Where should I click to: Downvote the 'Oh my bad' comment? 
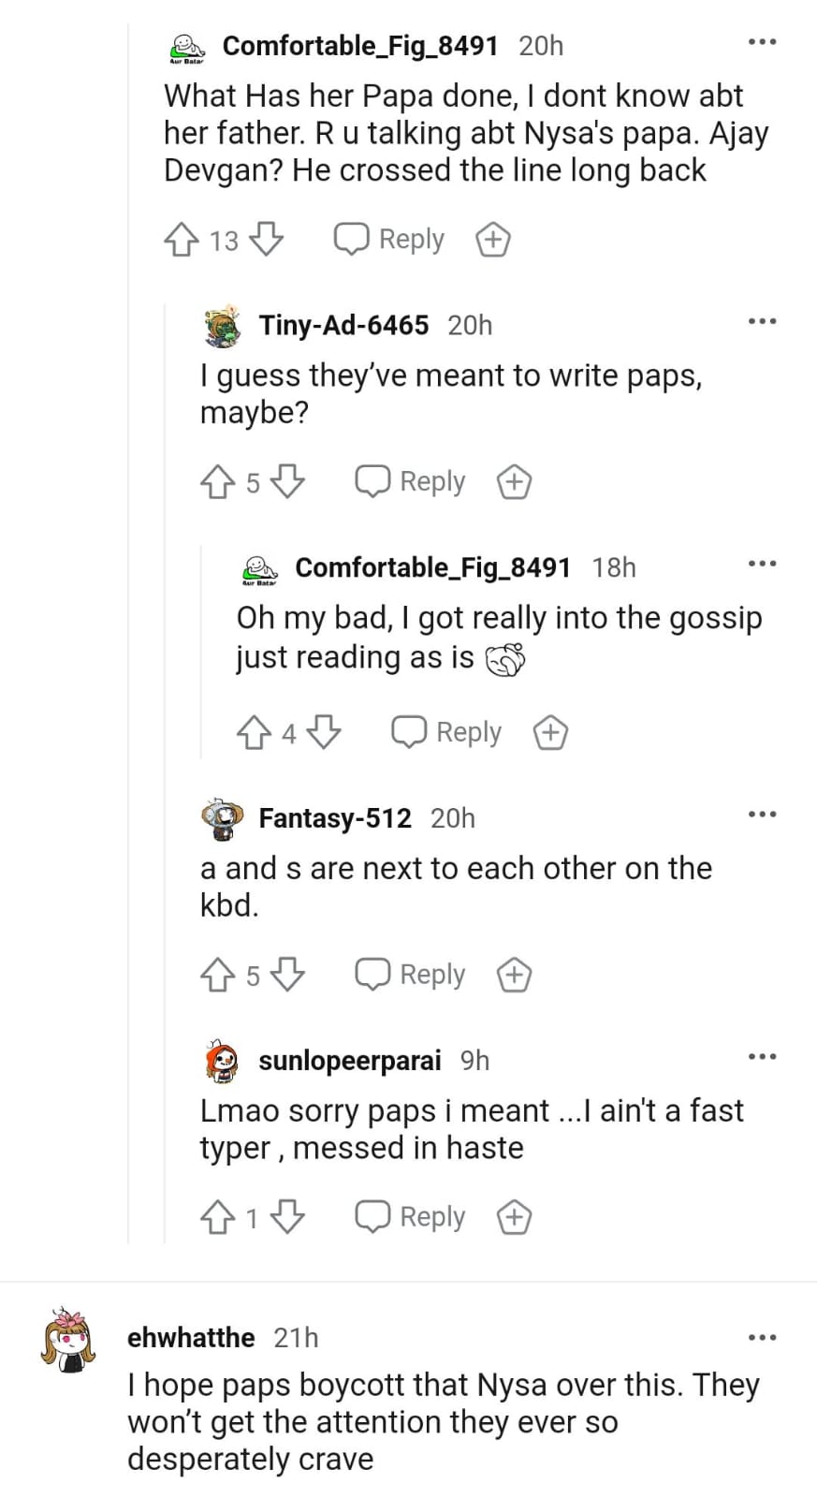(324, 732)
